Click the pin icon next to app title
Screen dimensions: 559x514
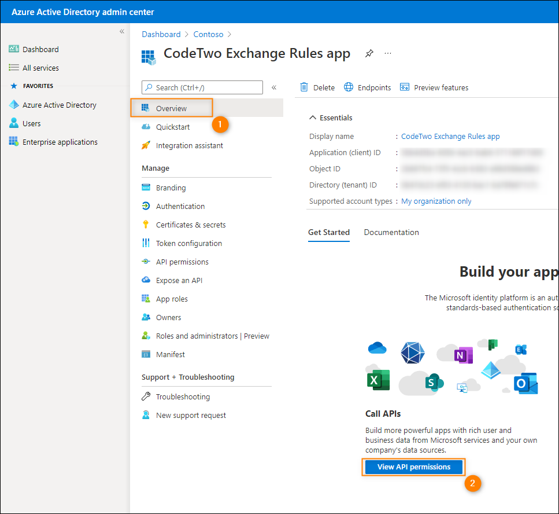(369, 53)
